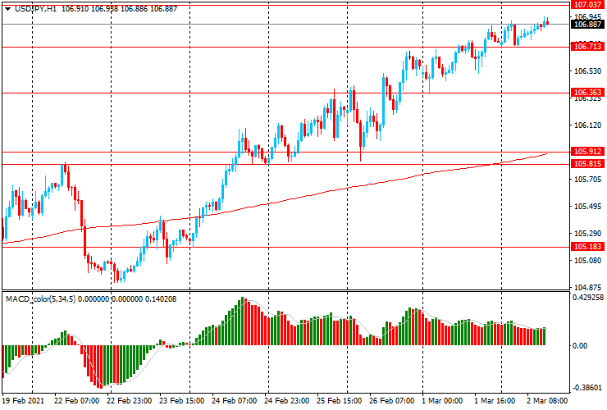Click the 105.495 price axis label

587,207
